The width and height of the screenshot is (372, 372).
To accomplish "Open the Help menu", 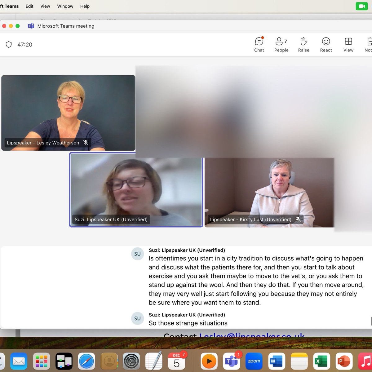I will click(x=85, y=6).
